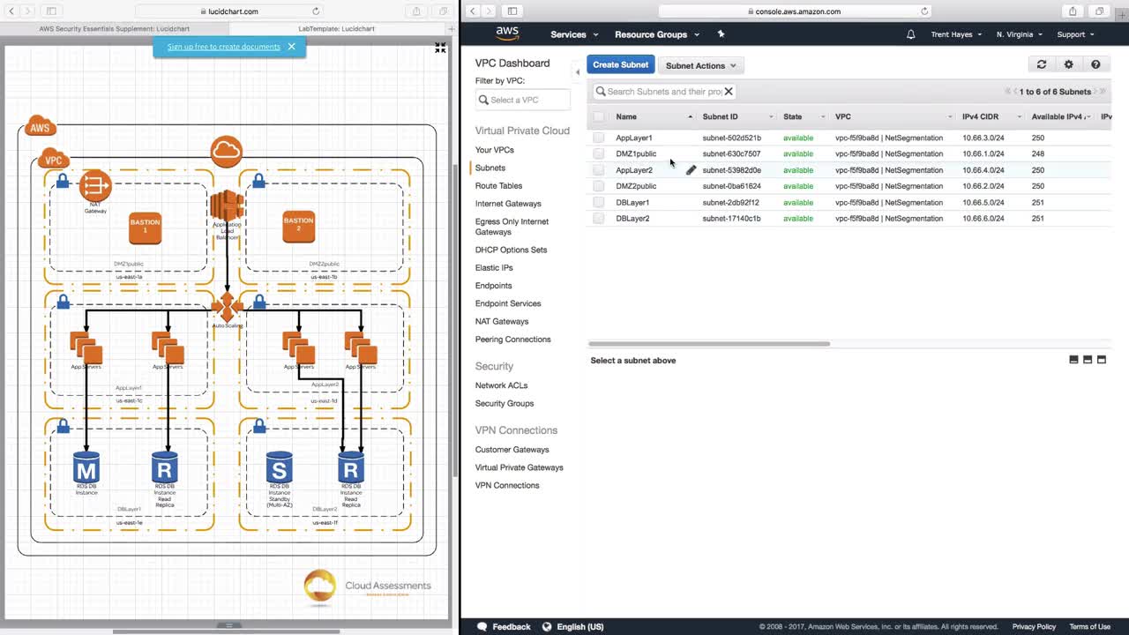
Task: Click the Create Subnet button
Action: (621, 64)
